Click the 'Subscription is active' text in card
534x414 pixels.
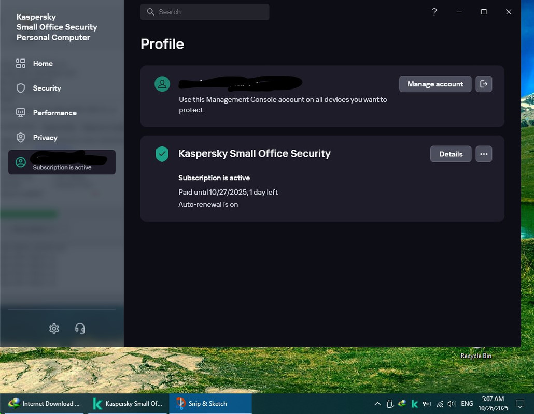point(214,178)
